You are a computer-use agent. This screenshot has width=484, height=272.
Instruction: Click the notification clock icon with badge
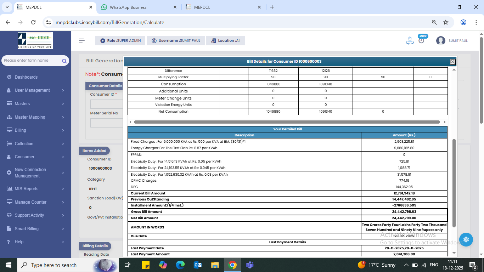(421, 40)
